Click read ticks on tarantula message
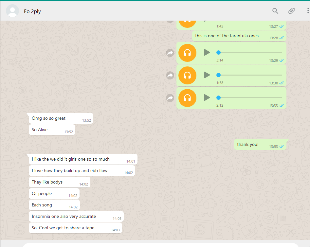This screenshot has width=310, height=247. pos(282,38)
